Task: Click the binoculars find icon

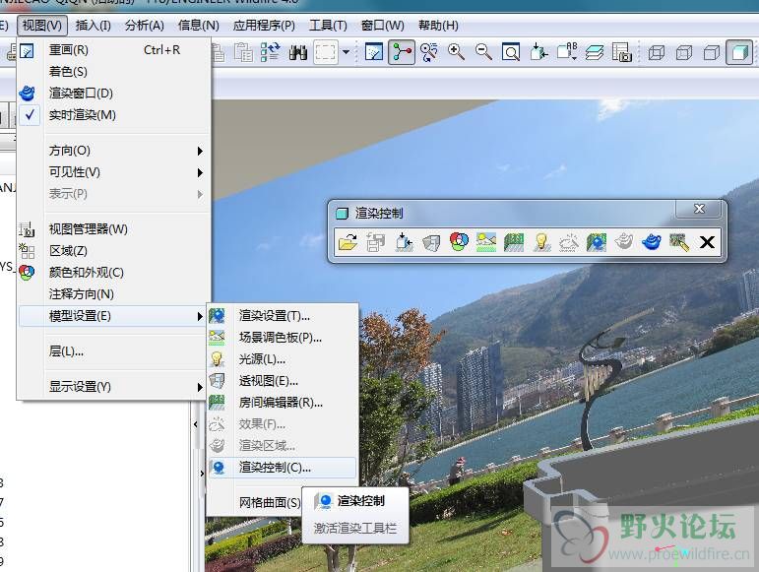Action: click(298, 52)
